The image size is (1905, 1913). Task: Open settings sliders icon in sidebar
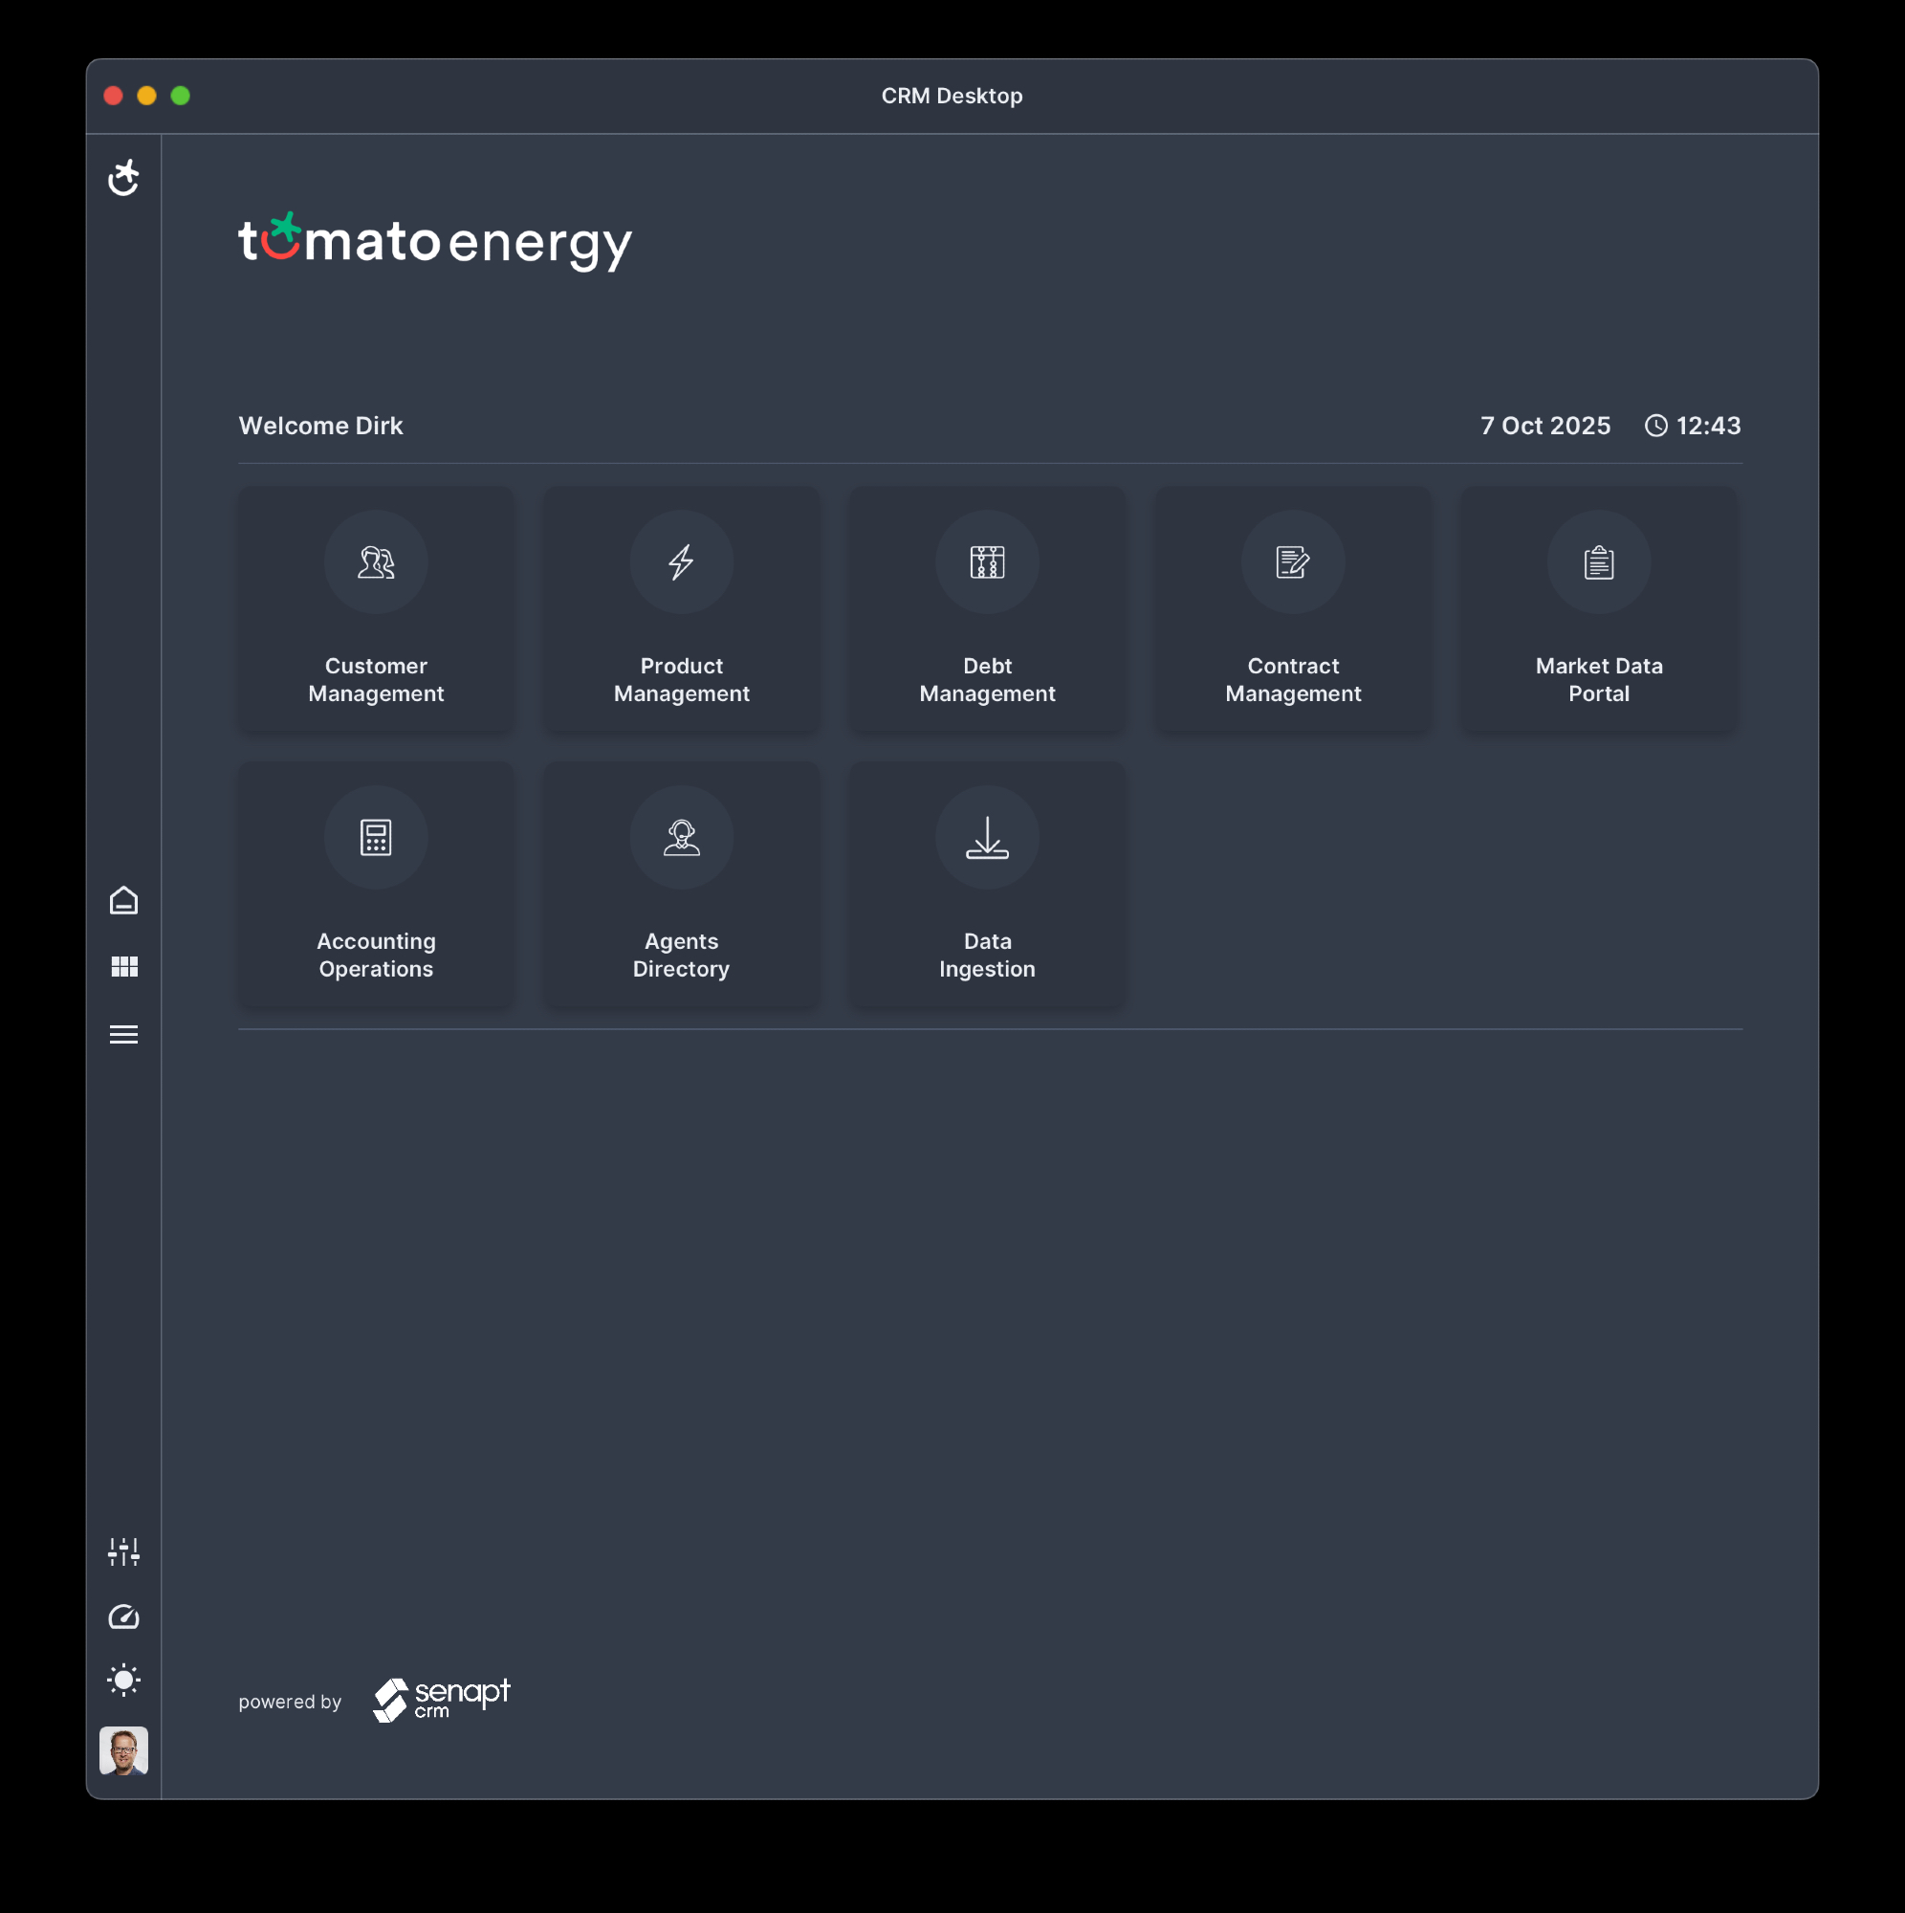[x=123, y=1550]
